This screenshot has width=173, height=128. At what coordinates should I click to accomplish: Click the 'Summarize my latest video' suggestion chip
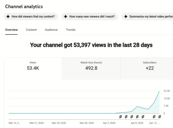tap(147, 17)
